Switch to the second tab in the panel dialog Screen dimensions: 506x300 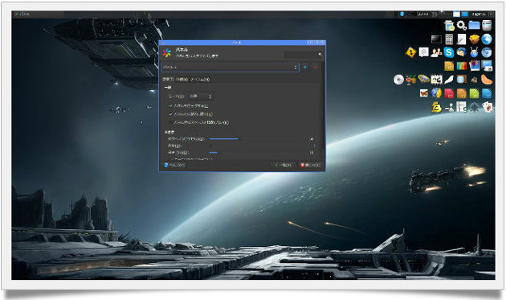(182, 79)
